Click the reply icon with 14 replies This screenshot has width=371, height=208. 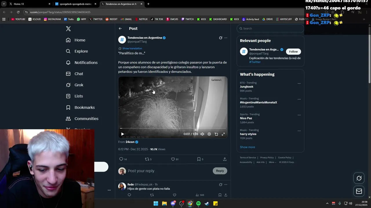(121, 159)
